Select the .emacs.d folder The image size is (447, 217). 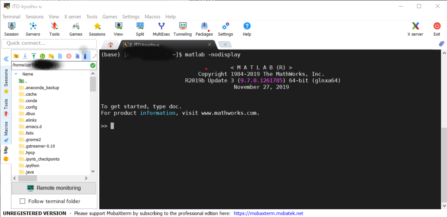[x=30, y=127]
